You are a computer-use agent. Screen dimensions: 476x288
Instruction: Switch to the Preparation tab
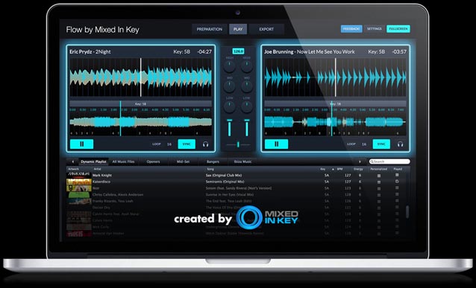pos(209,29)
